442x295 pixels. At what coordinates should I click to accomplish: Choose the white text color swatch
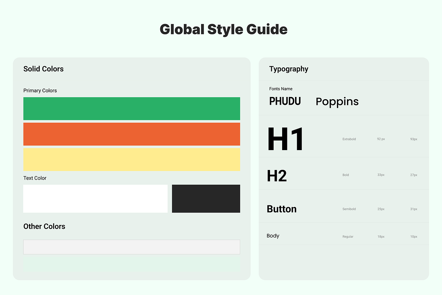click(95, 199)
